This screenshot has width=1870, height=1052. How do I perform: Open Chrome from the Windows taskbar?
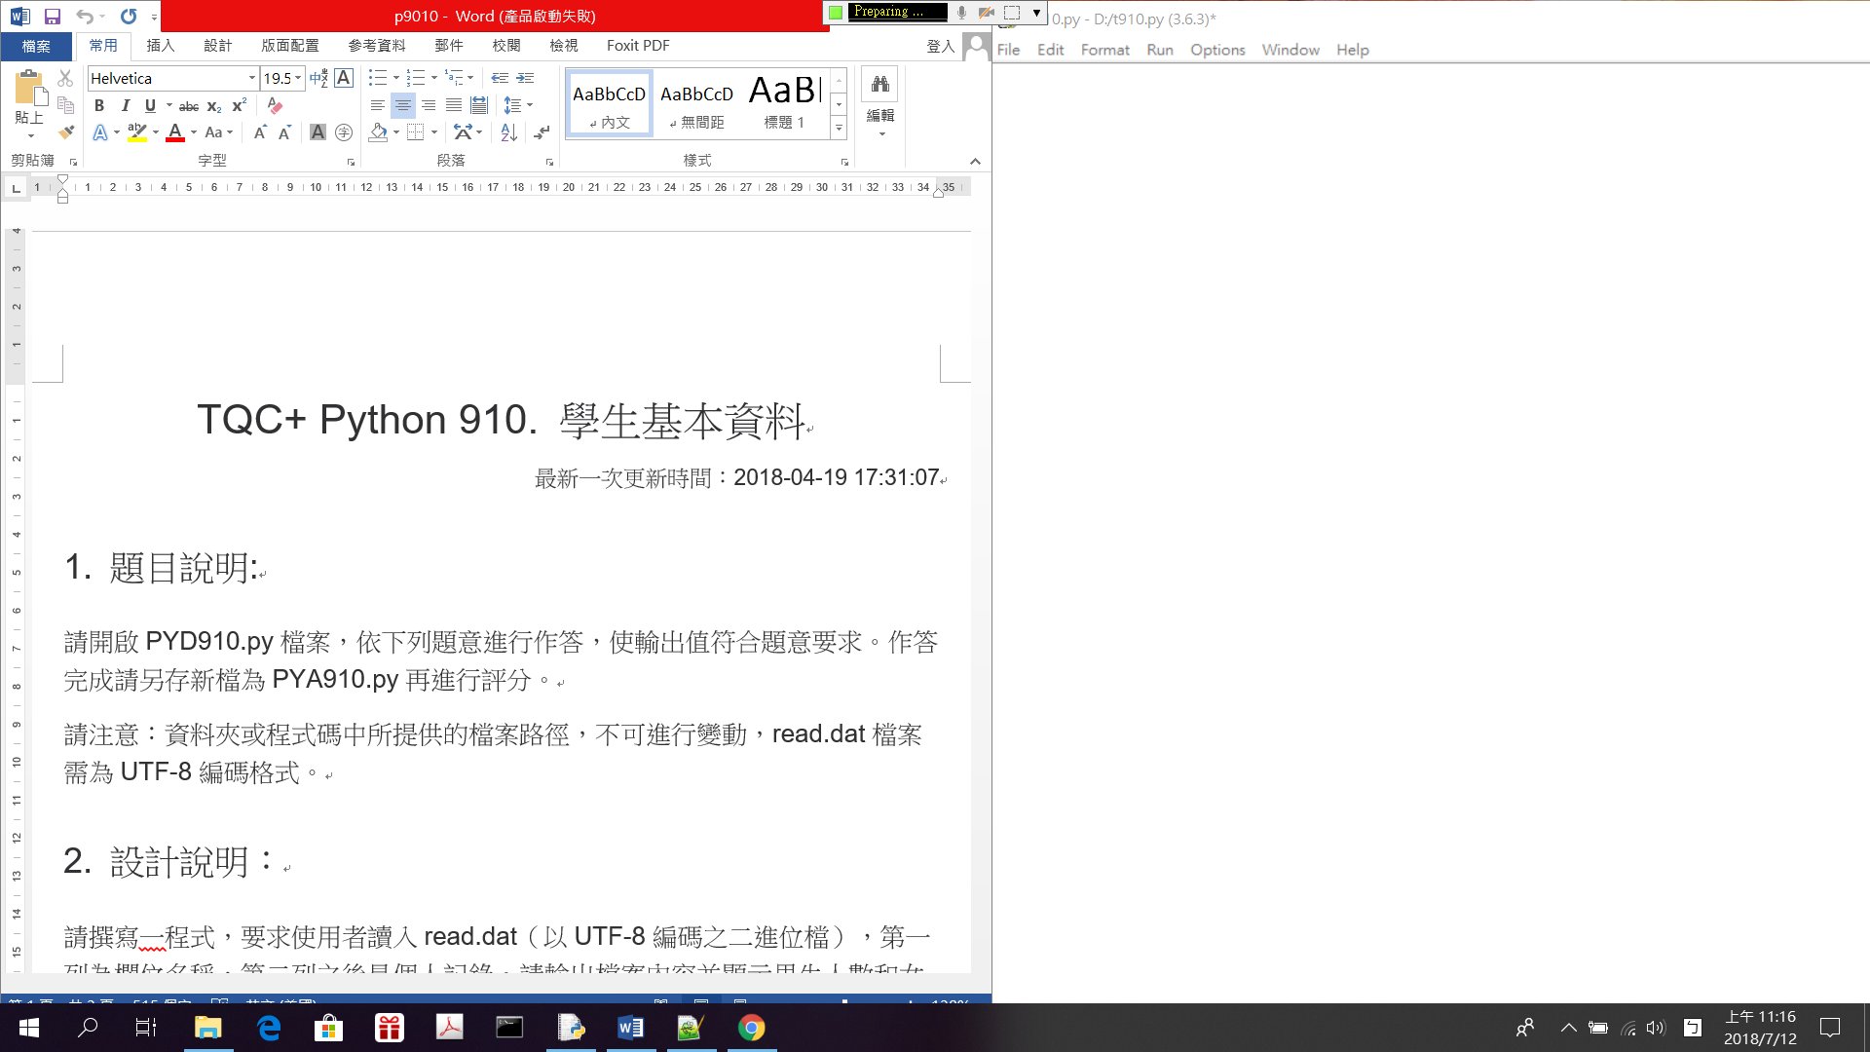751,1028
